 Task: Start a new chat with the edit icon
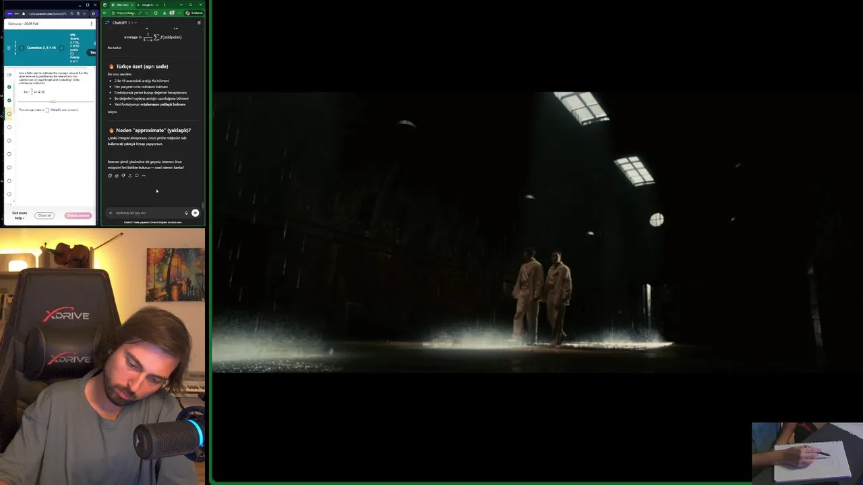[199, 23]
